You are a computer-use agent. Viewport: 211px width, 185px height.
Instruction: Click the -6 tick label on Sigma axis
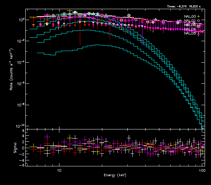[22, 165]
